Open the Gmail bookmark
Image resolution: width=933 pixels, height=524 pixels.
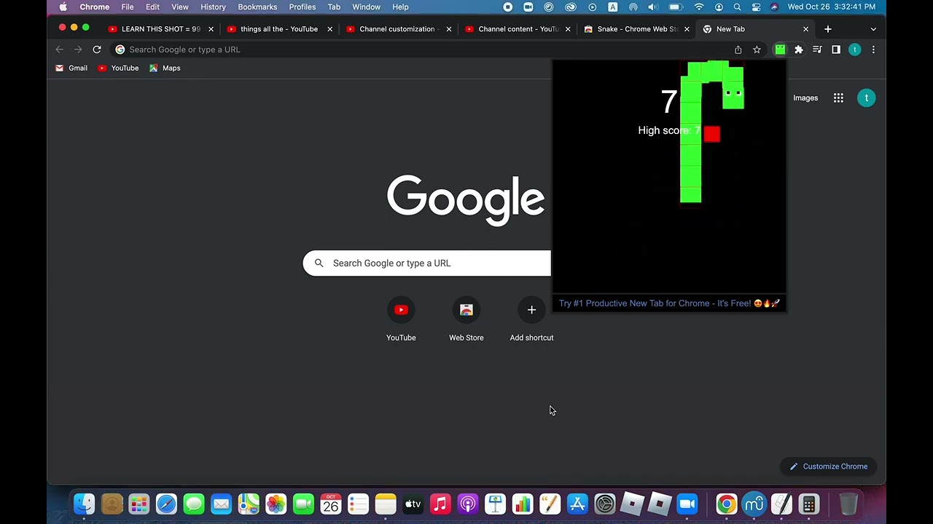[x=71, y=68]
